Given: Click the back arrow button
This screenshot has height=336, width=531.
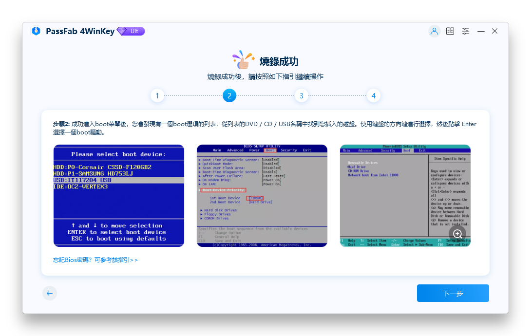Looking at the screenshot, I should [50, 293].
